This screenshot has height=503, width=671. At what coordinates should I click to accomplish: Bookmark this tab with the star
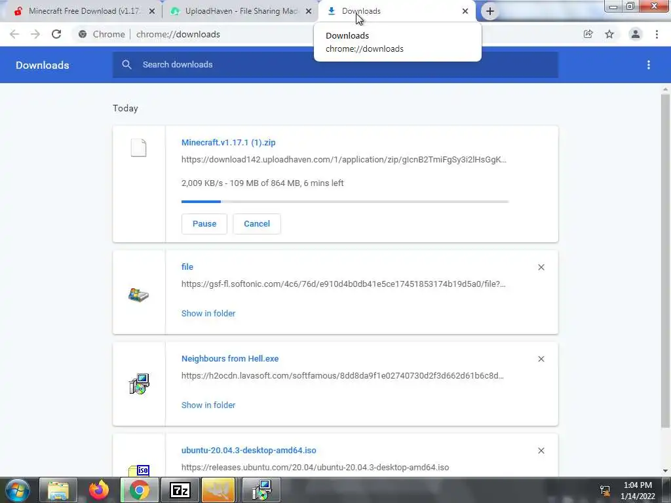tap(609, 34)
